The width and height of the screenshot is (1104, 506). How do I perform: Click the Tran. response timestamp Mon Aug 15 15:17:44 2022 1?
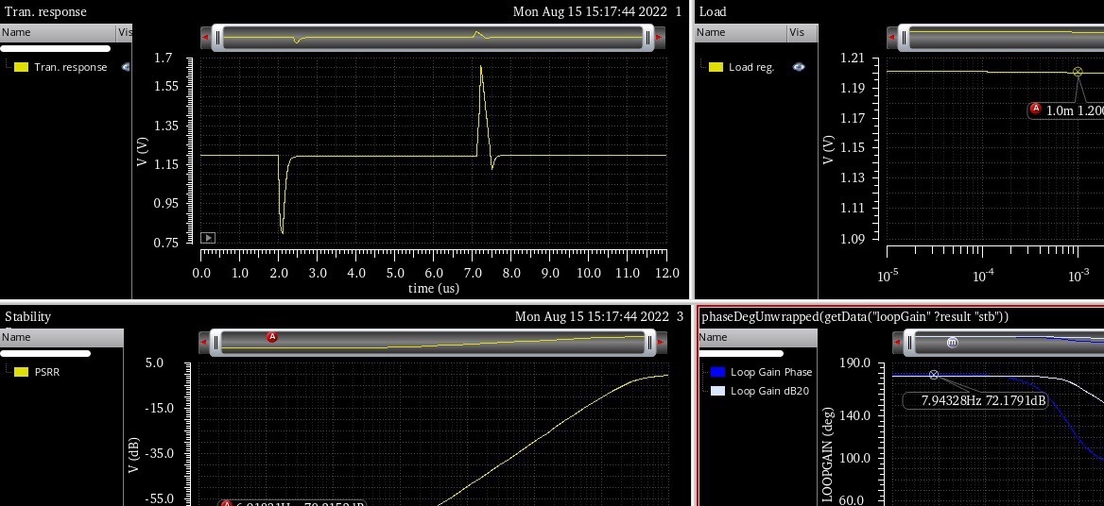597,12
